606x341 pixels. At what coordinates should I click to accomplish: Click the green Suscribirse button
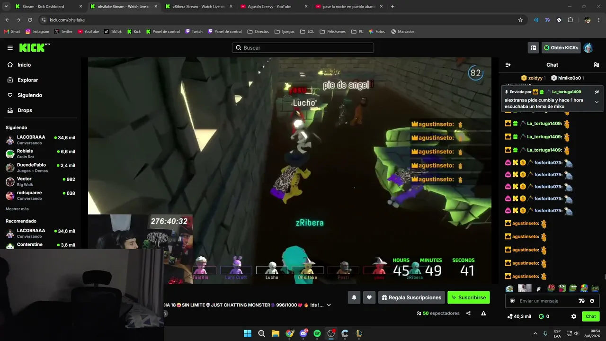point(469,297)
